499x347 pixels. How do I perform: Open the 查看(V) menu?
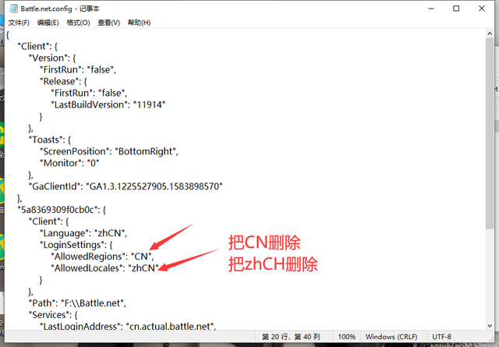tap(108, 23)
